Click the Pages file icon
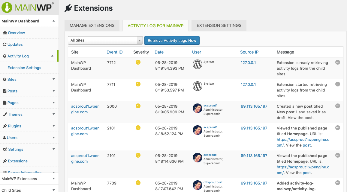This screenshot has height=192, width=347. (5, 103)
